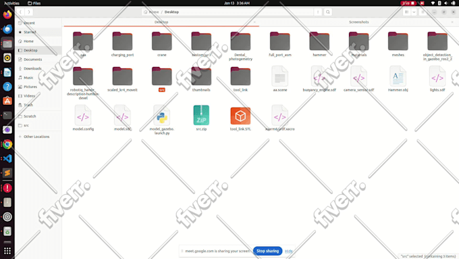This screenshot has width=459, height=259.
Task: Open the path bar options menu
Action: tap(318, 12)
